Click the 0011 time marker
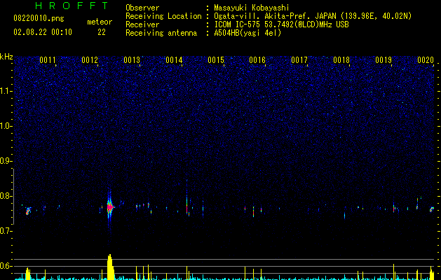Screen dimensions: 441x280 48,60
